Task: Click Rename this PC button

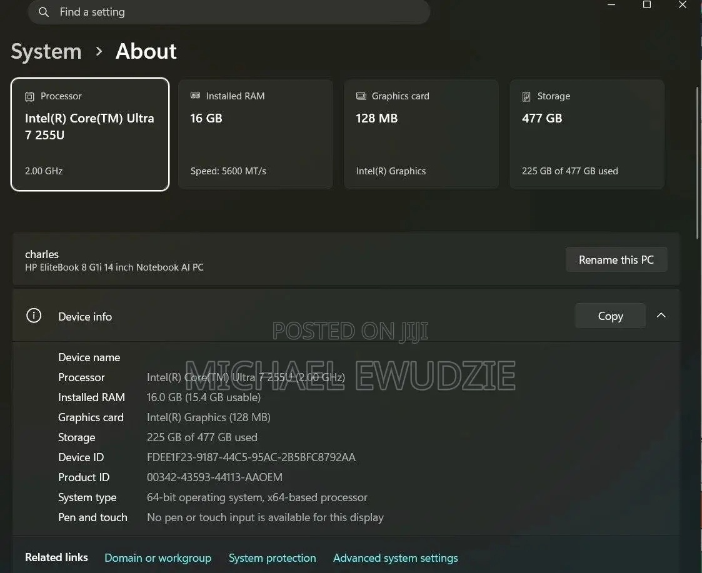Action: (616, 260)
